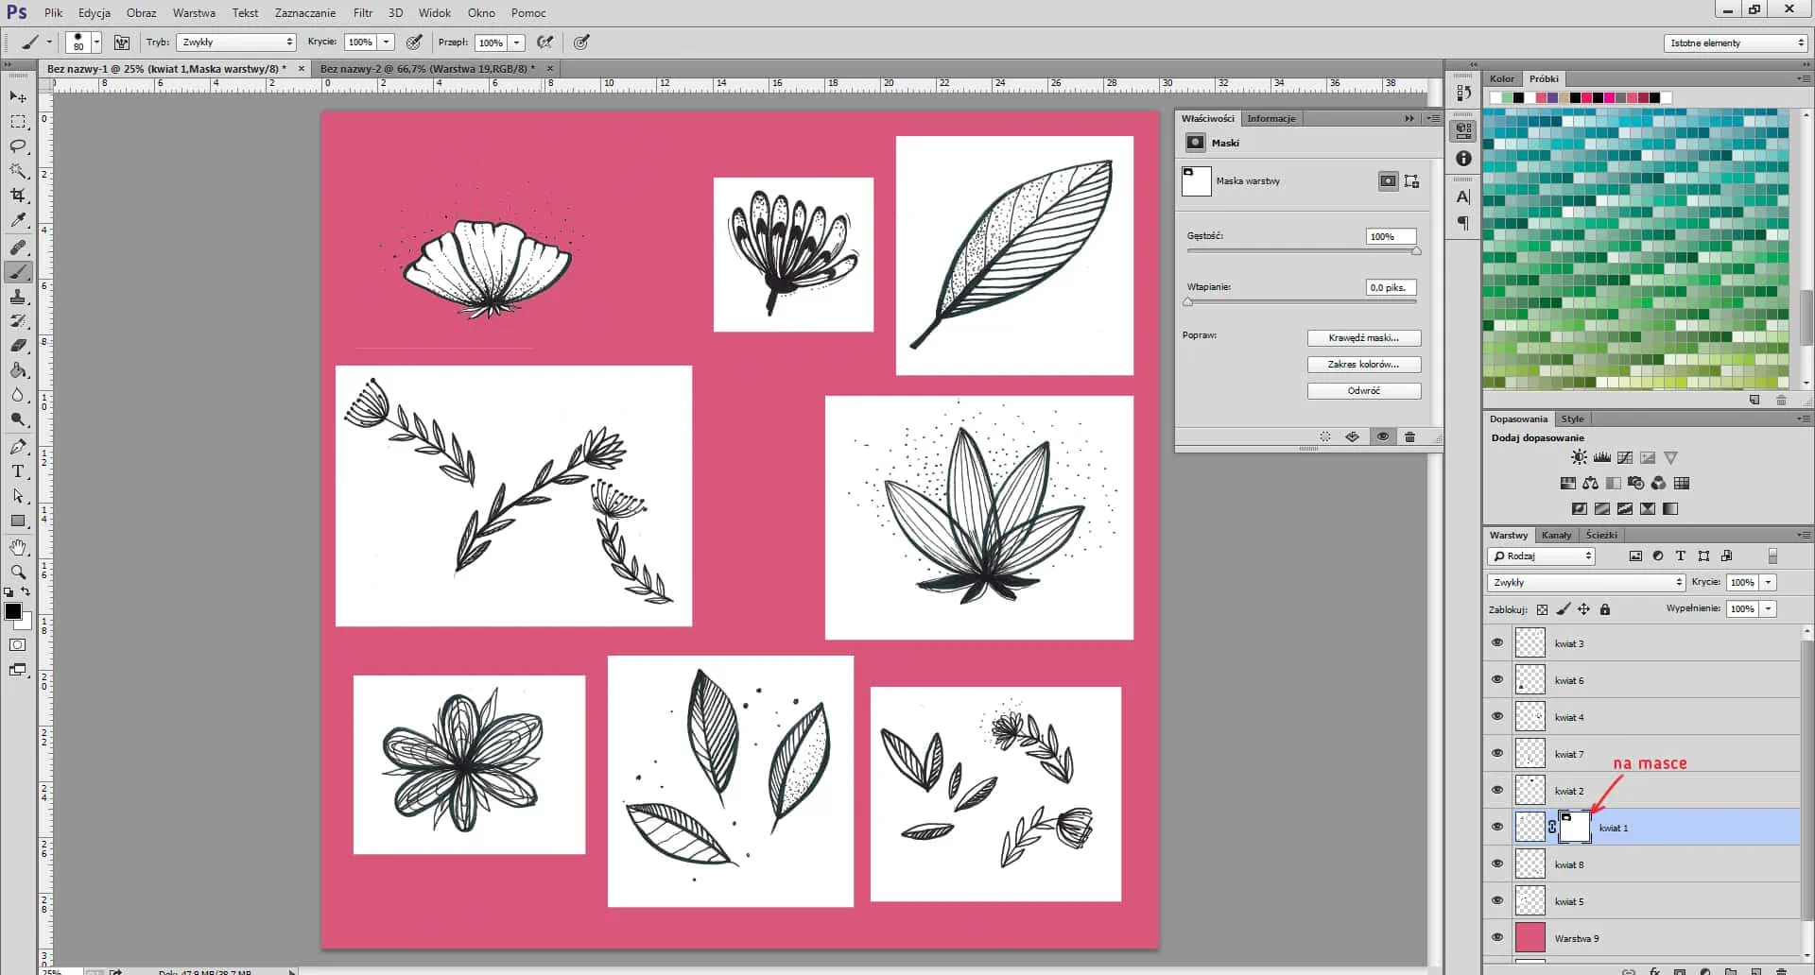Select the Crop tool

pyautogui.click(x=18, y=196)
